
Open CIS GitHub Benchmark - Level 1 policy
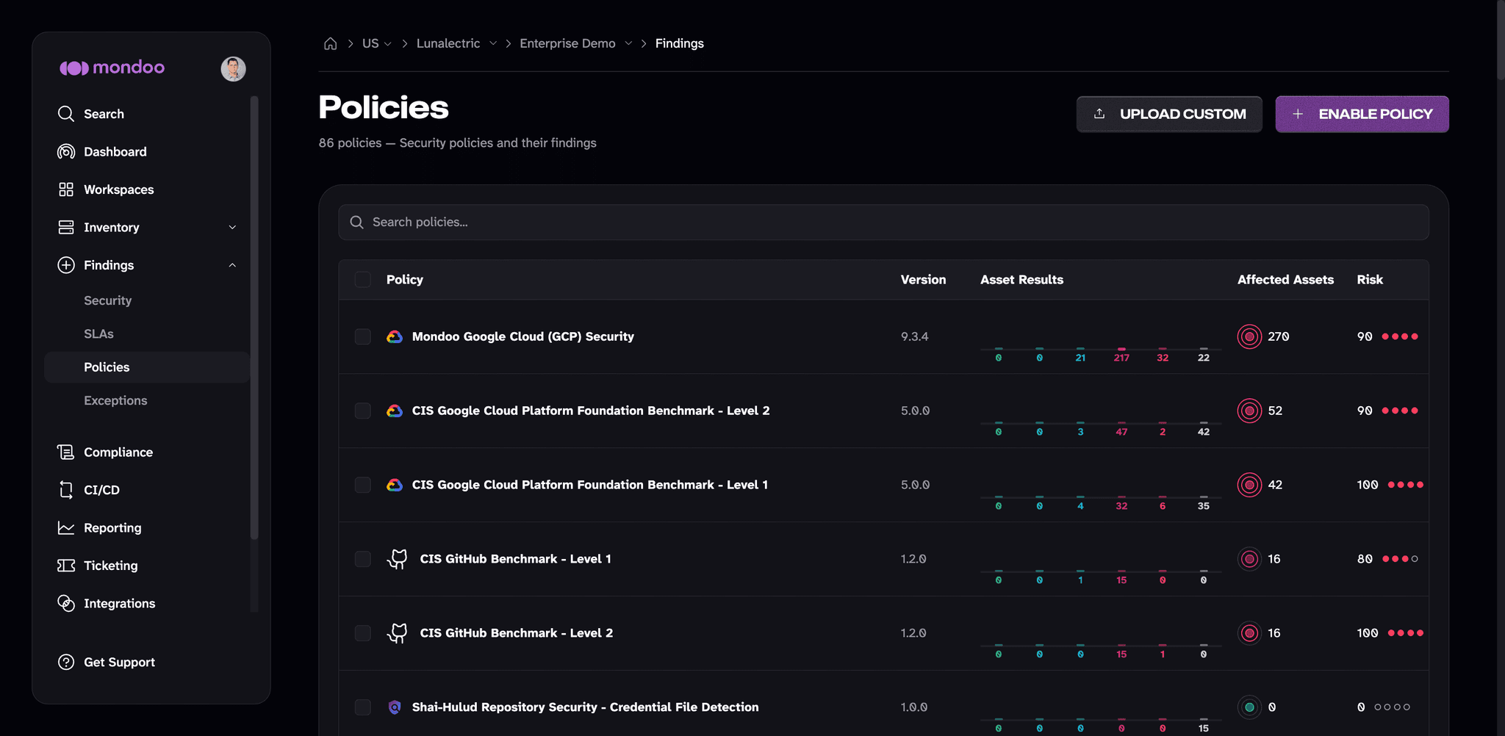click(x=515, y=559)
